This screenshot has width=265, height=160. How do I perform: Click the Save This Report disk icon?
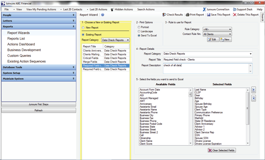click(x=209, y=15)
